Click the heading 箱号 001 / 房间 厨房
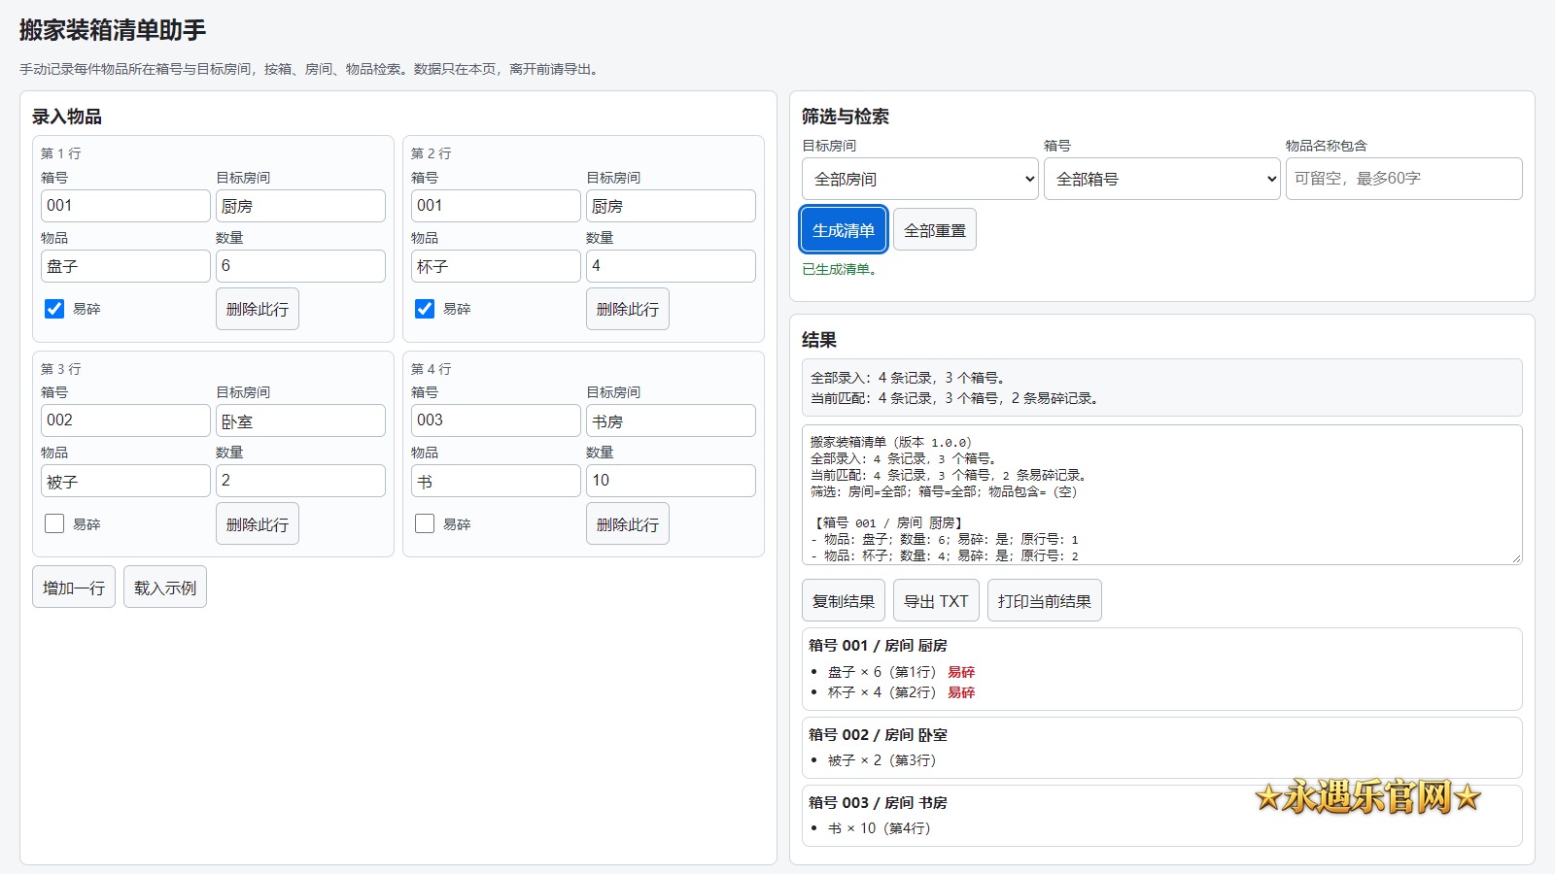The height and width of the screenshot is (874, 1555). pyautogui.click(x=878, y=645)
